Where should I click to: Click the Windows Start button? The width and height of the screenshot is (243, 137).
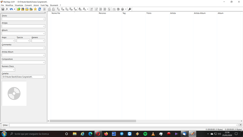pos(4,134)
